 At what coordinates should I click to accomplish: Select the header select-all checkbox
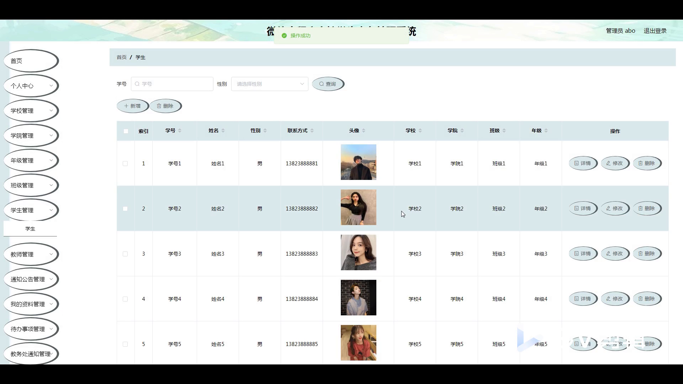pyautogui.click(x=126, y=131)
